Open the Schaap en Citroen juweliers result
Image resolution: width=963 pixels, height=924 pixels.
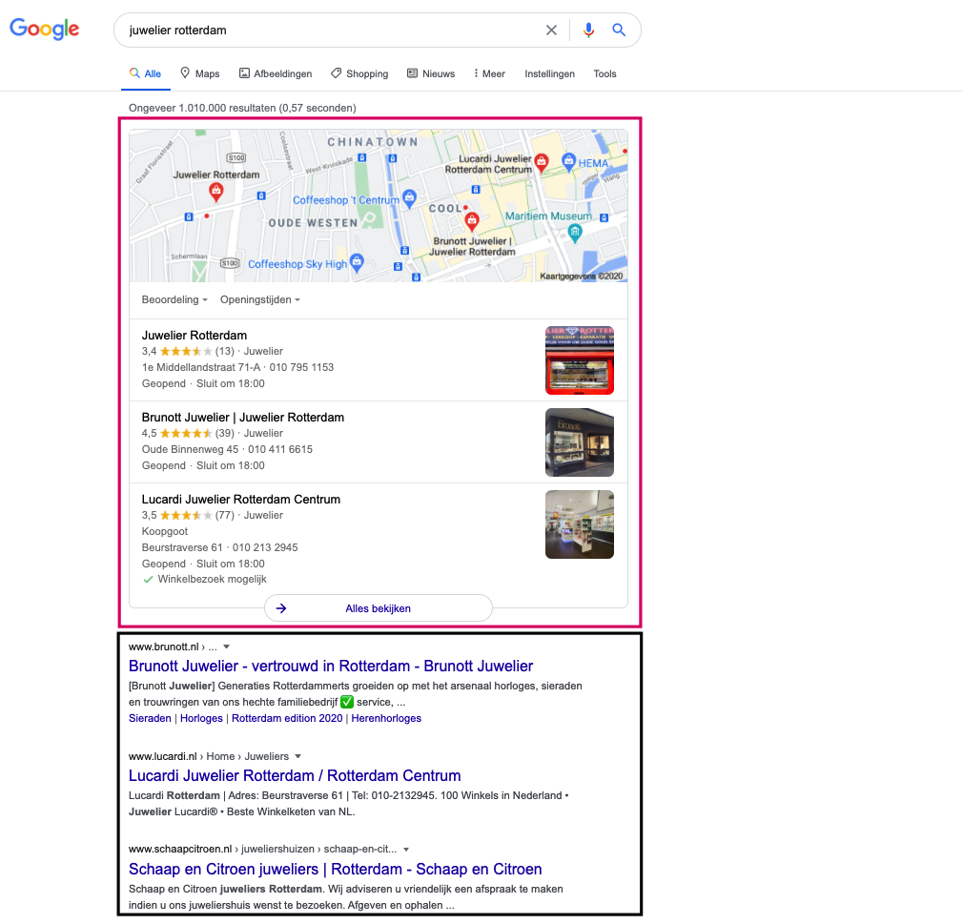point(335,869)
